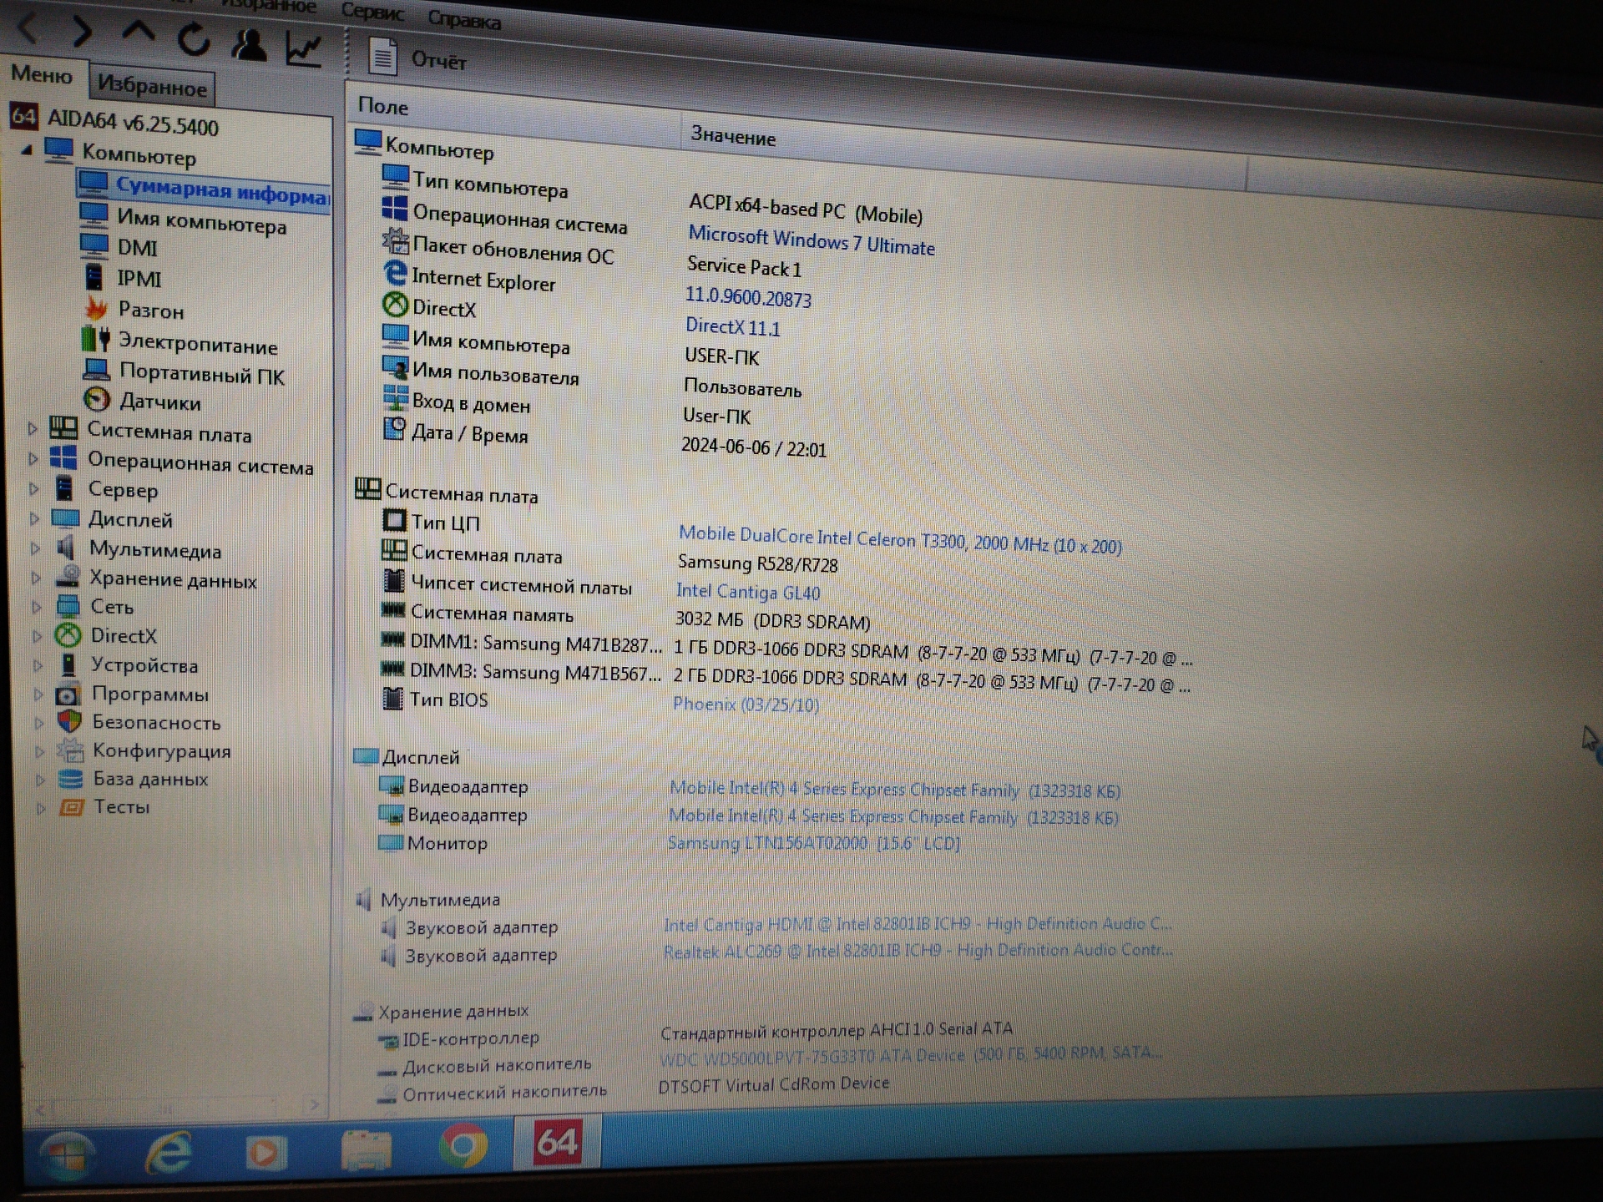This screenshot has width=1603, height=1202.
Task: Open Windows Media Player taskbar icon
Action: tap(266, 1153)
